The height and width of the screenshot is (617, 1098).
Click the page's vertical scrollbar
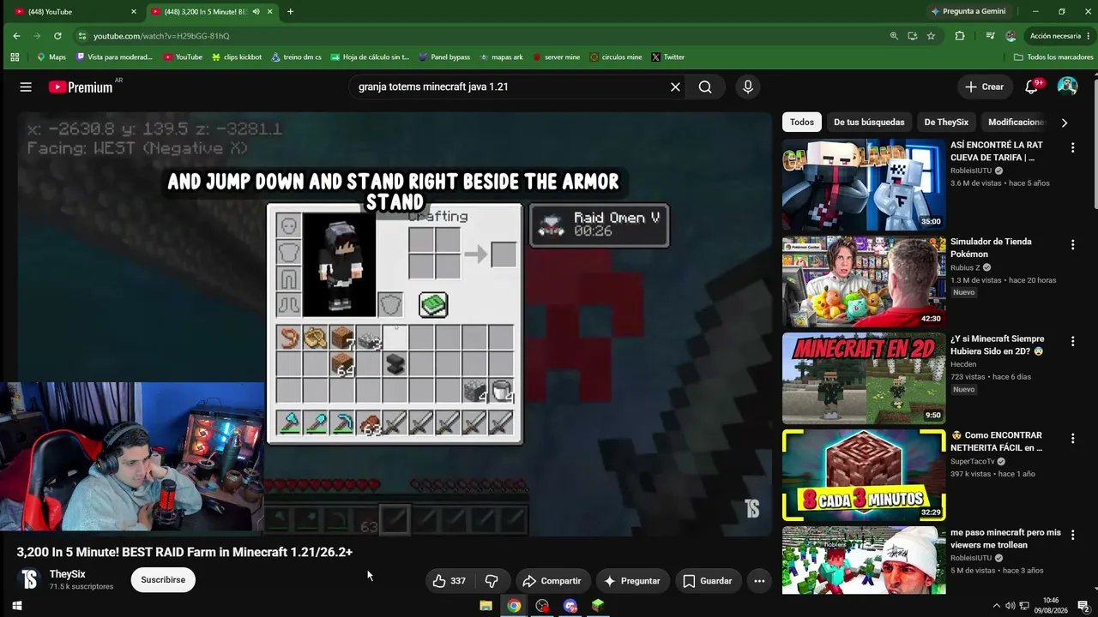[1094, 143]
